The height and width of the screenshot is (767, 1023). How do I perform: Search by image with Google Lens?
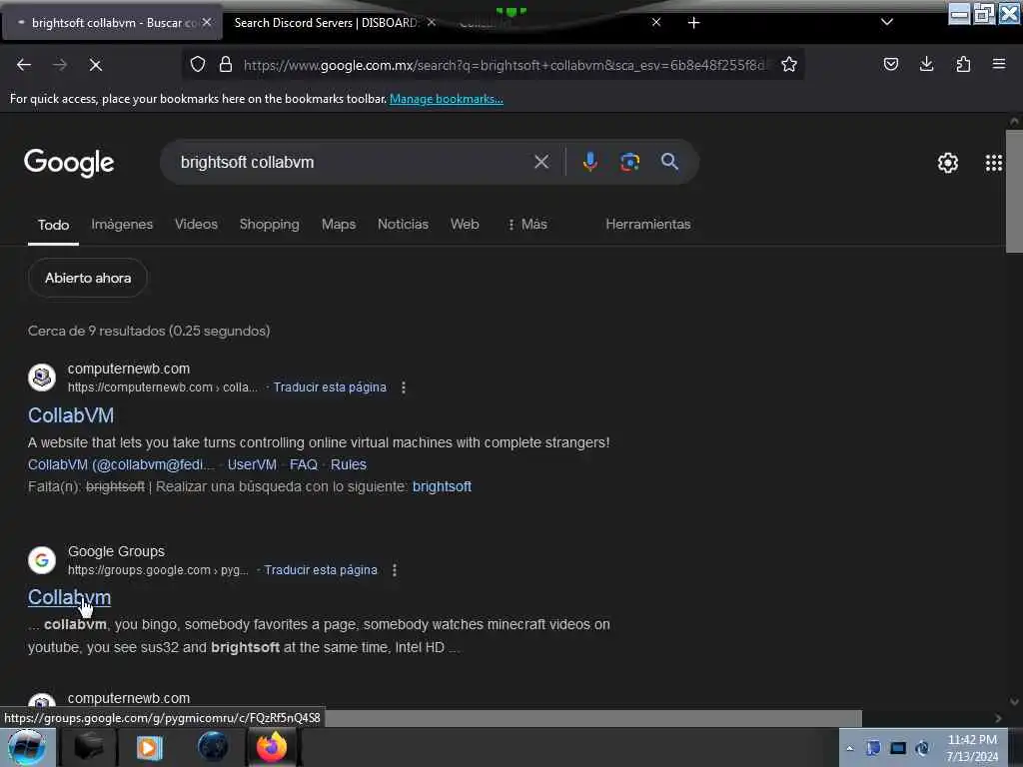629,162
